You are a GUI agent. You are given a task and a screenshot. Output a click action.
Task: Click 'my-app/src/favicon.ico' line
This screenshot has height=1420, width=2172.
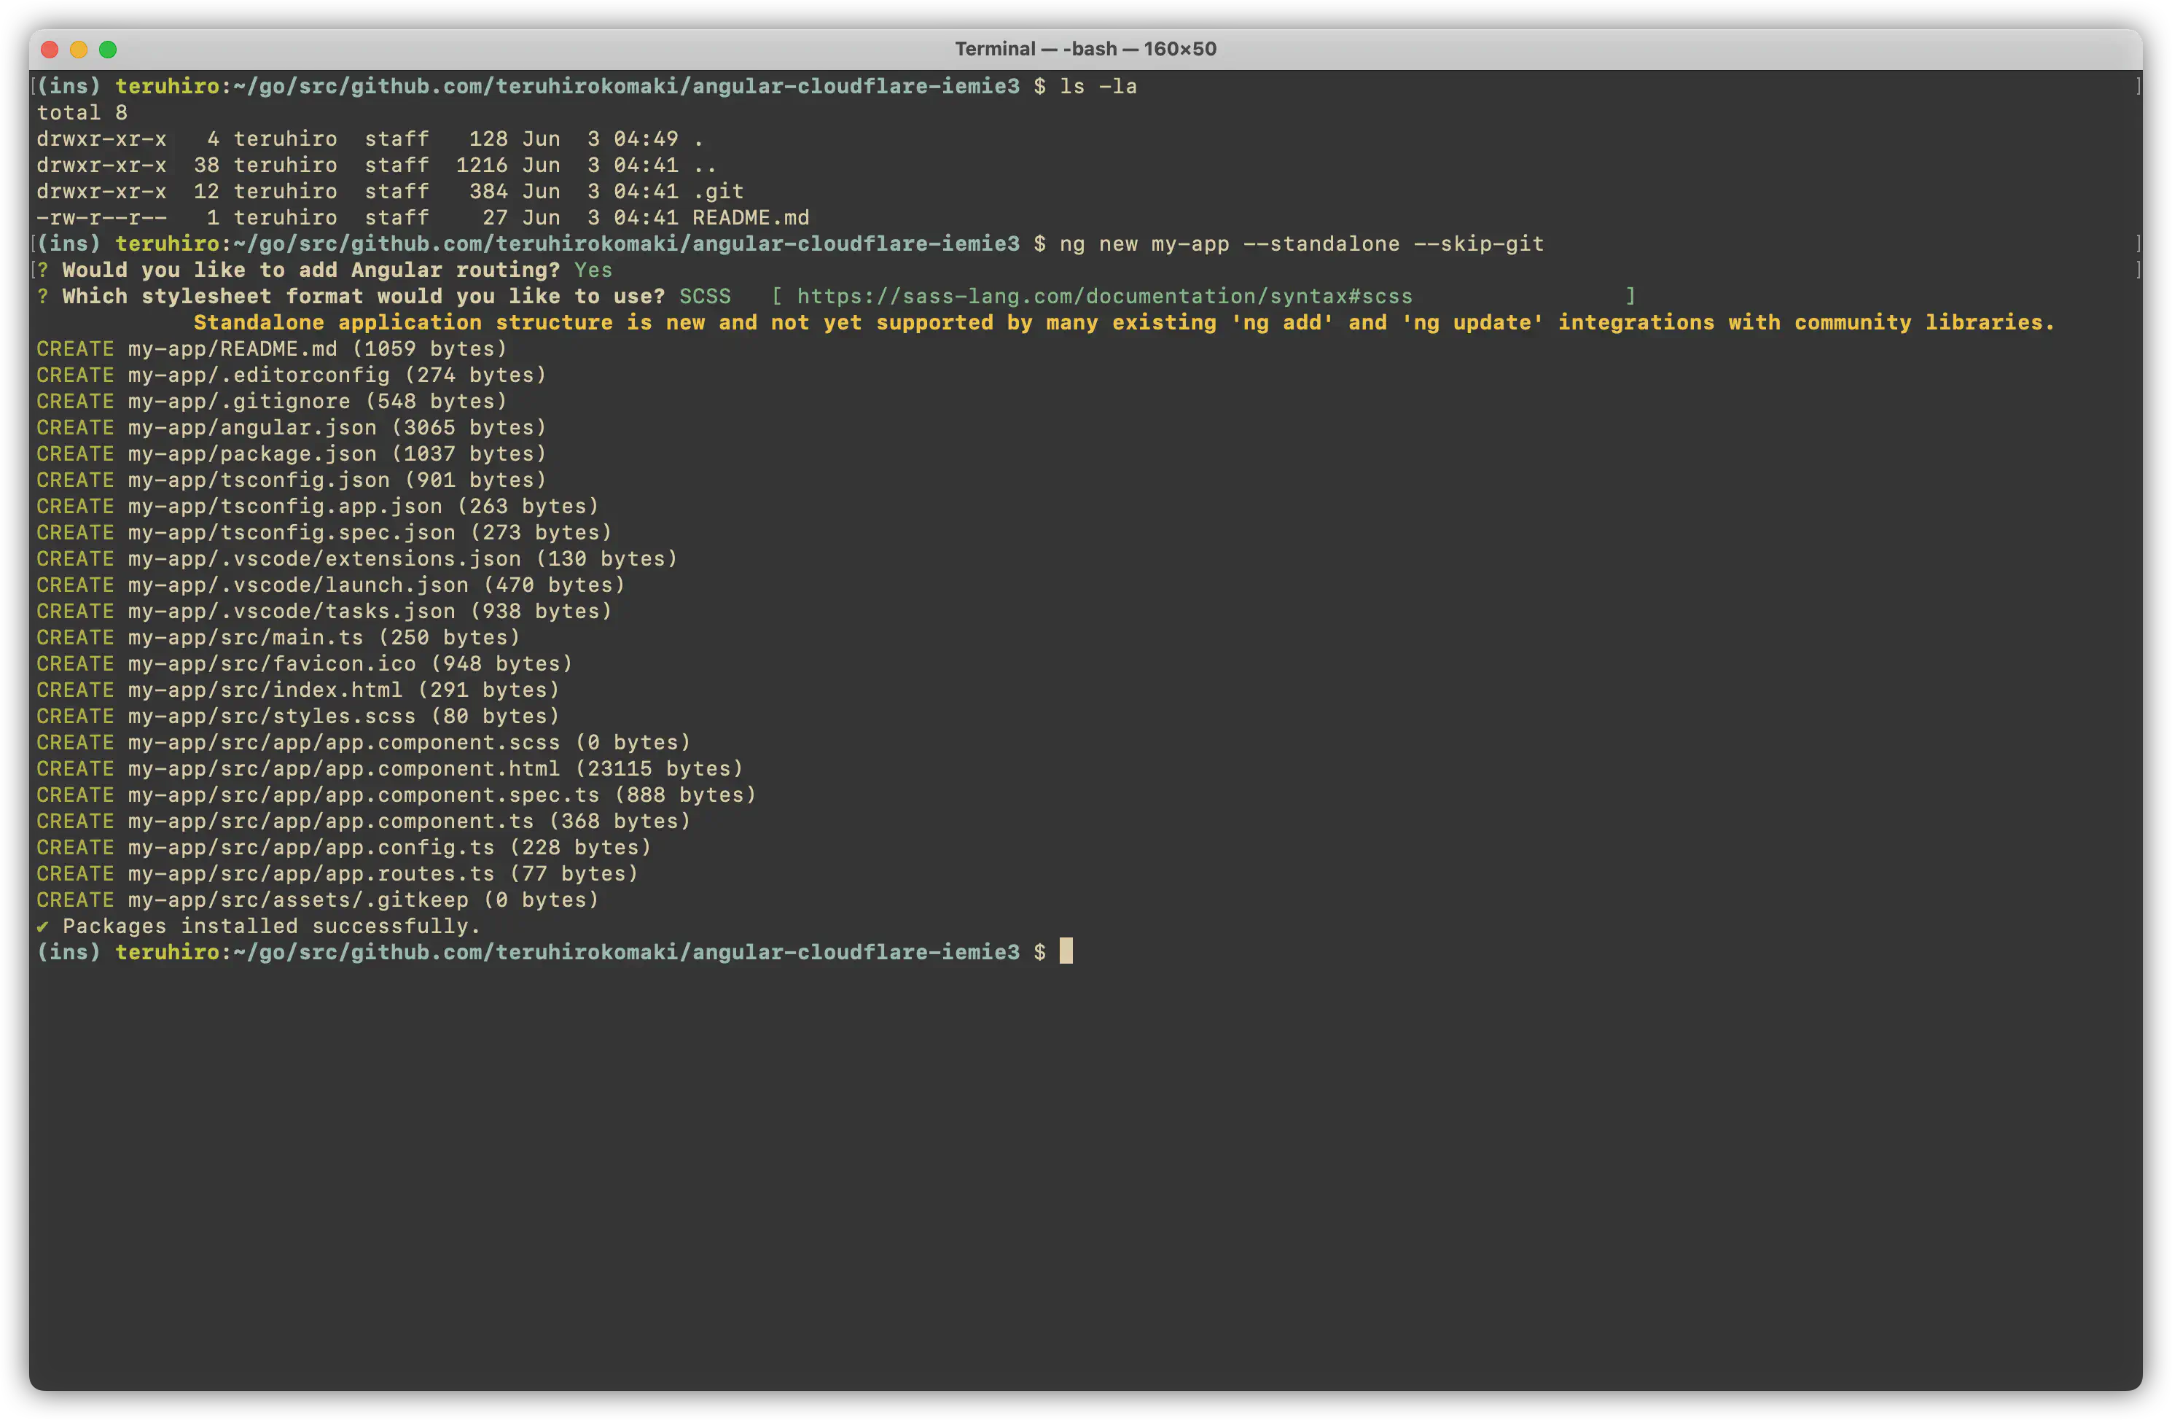[x=305, y=664]
